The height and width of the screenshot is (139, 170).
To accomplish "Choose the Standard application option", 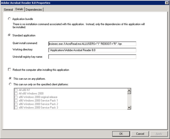I will point(9,35).
